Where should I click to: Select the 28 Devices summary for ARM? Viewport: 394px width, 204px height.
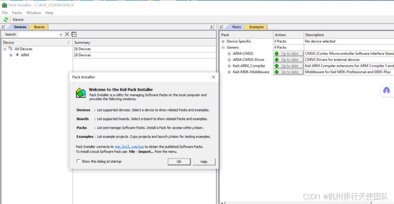[x=82, y=55]
